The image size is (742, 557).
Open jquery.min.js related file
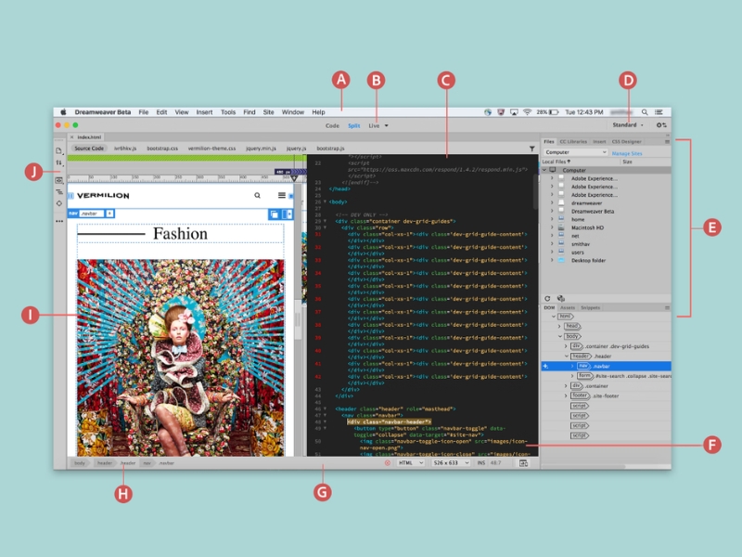(261, 149)
